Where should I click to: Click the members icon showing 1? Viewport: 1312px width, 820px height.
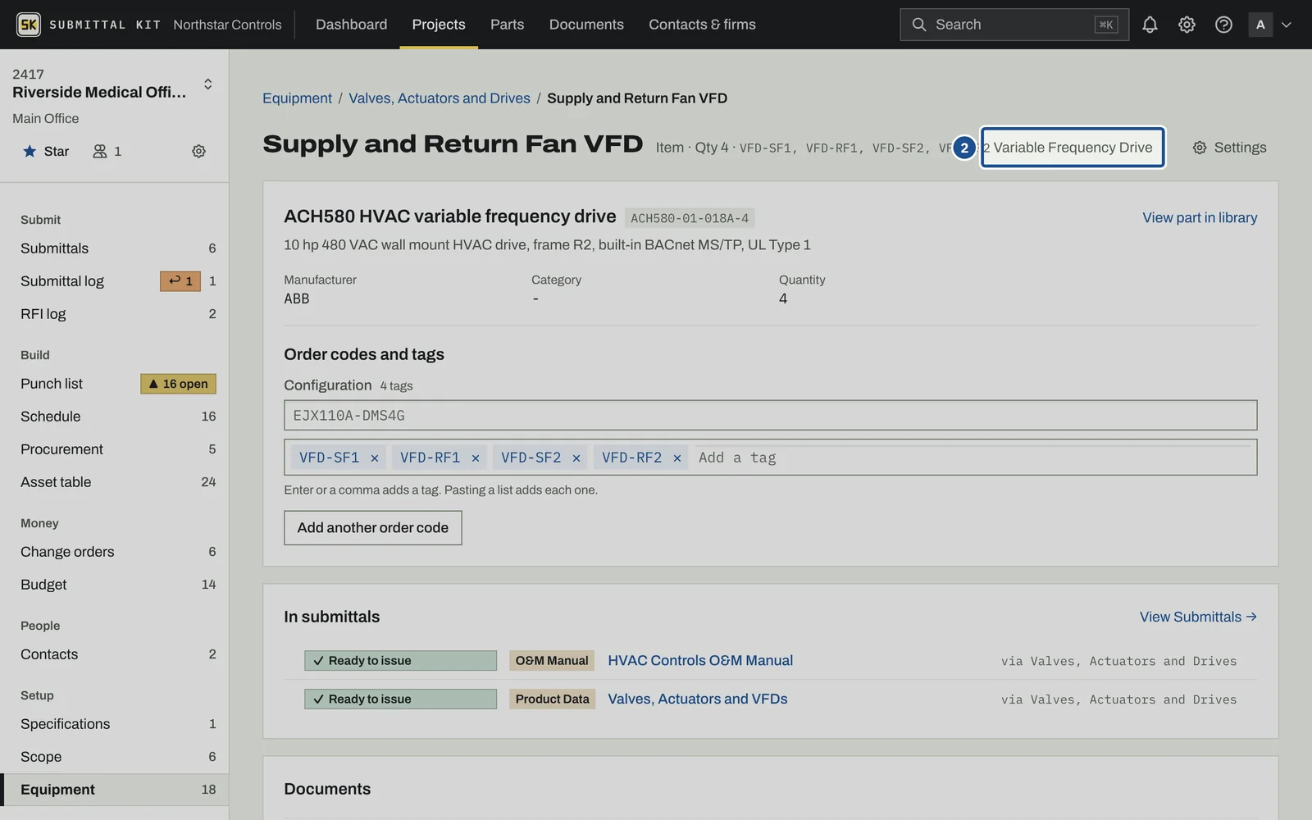[x=107, y=151]
